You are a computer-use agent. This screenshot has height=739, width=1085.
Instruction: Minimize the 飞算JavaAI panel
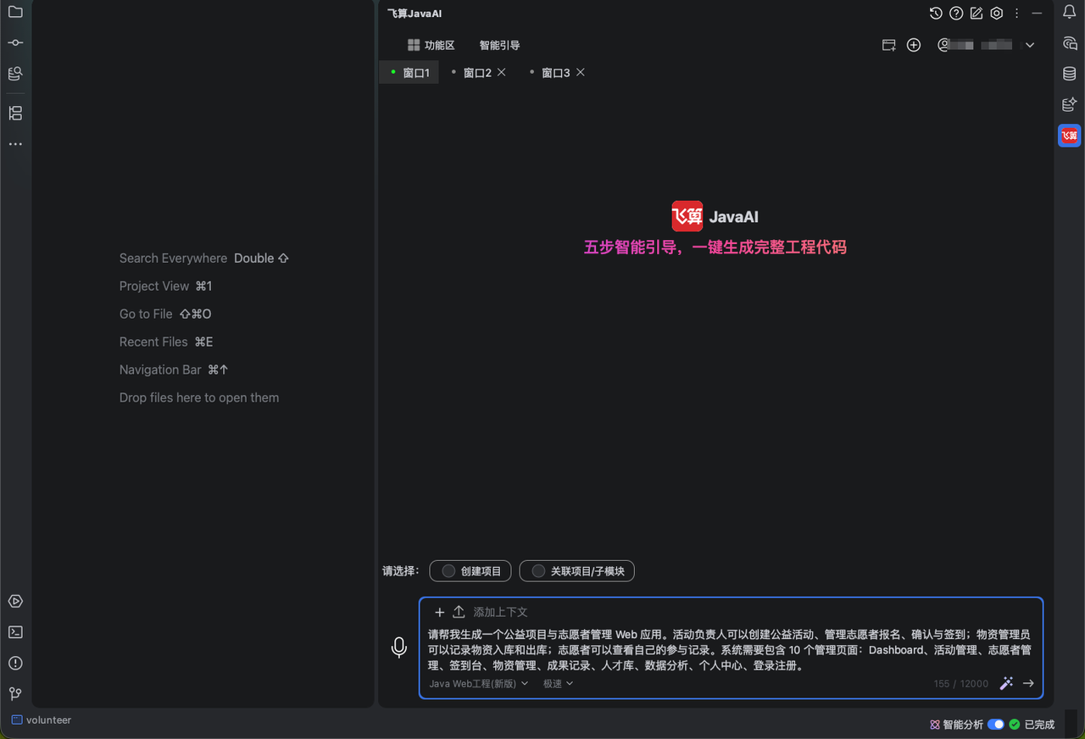click(1037, 13)
